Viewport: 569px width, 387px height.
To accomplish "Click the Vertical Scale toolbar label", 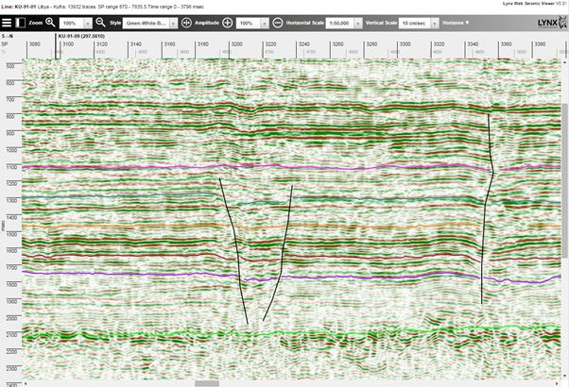I will point(381,23).
